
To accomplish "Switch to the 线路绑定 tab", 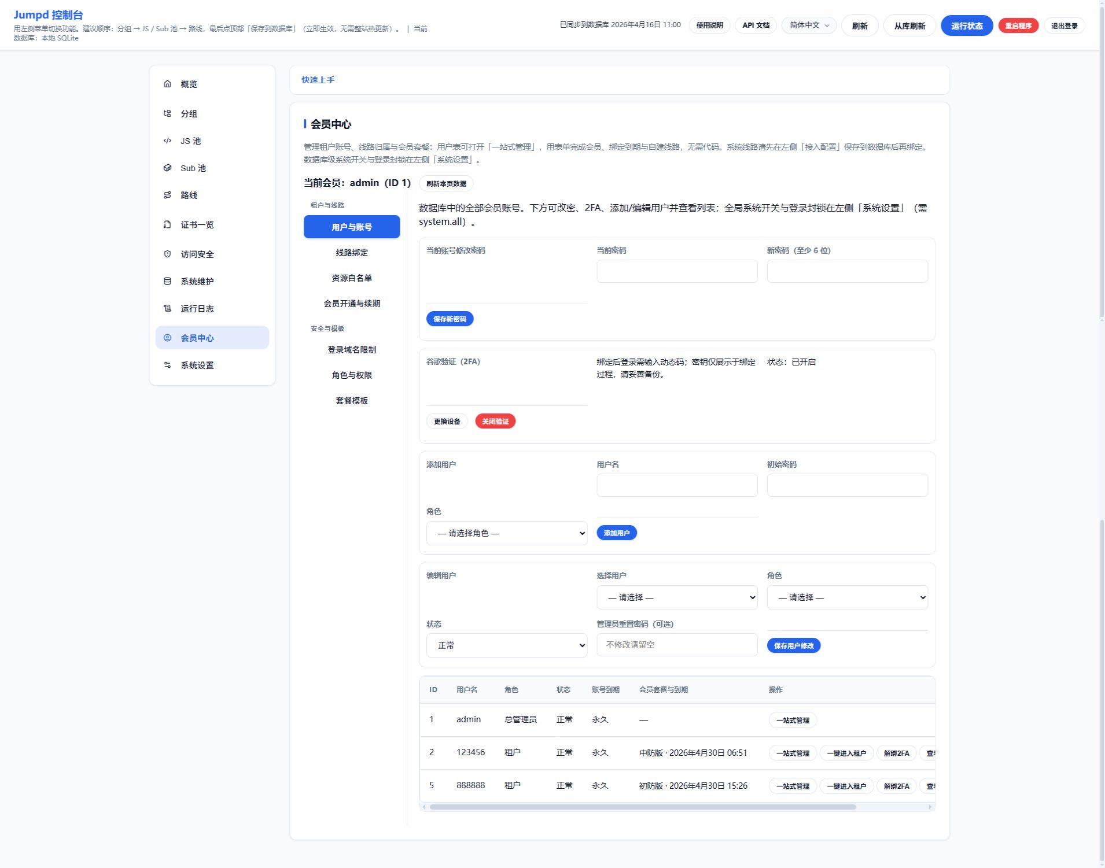I will (x=352, y=252).
